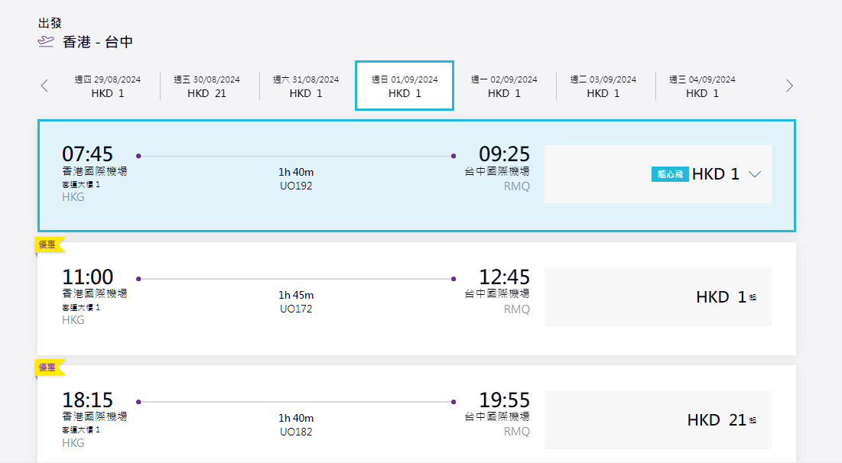Click HKD 1 price on 07:45 flight

(x=716, y=174)
